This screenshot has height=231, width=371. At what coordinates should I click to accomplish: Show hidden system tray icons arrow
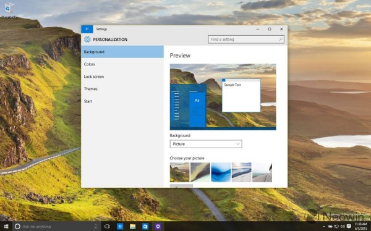(324, 227)
